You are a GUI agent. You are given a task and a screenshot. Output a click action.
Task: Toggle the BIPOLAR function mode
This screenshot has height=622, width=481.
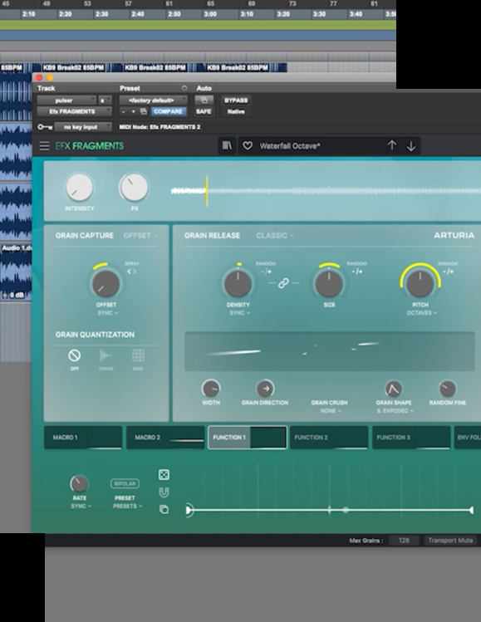coord(125,483)
